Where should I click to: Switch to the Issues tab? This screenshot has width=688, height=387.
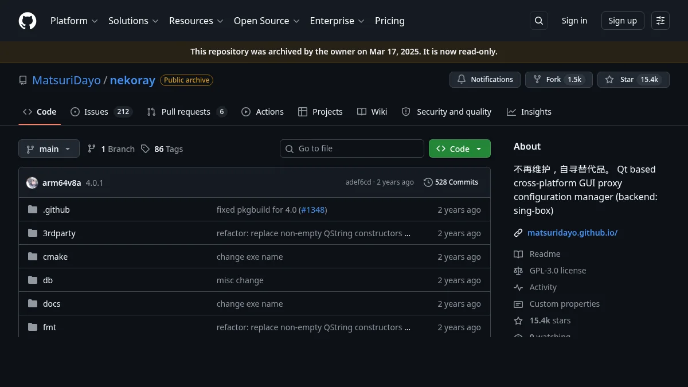point(101,112)
